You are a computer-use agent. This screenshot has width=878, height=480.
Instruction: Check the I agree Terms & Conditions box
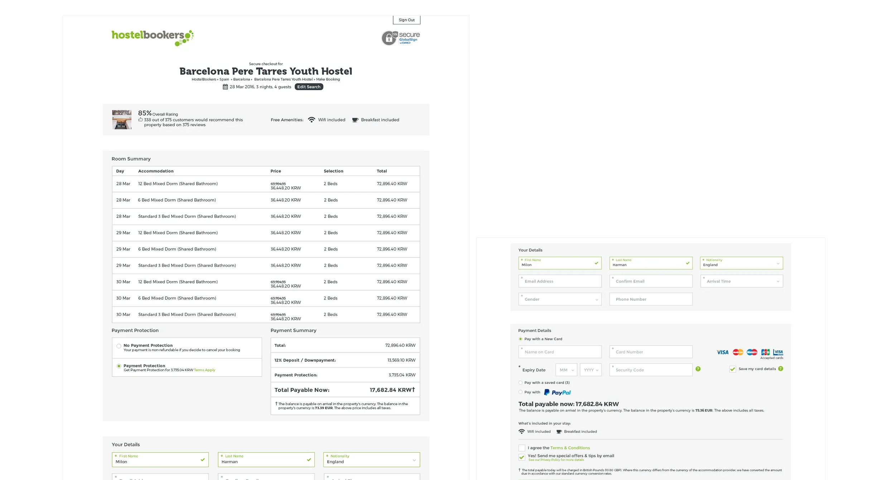pyautogui.click(x=522, y=448)
